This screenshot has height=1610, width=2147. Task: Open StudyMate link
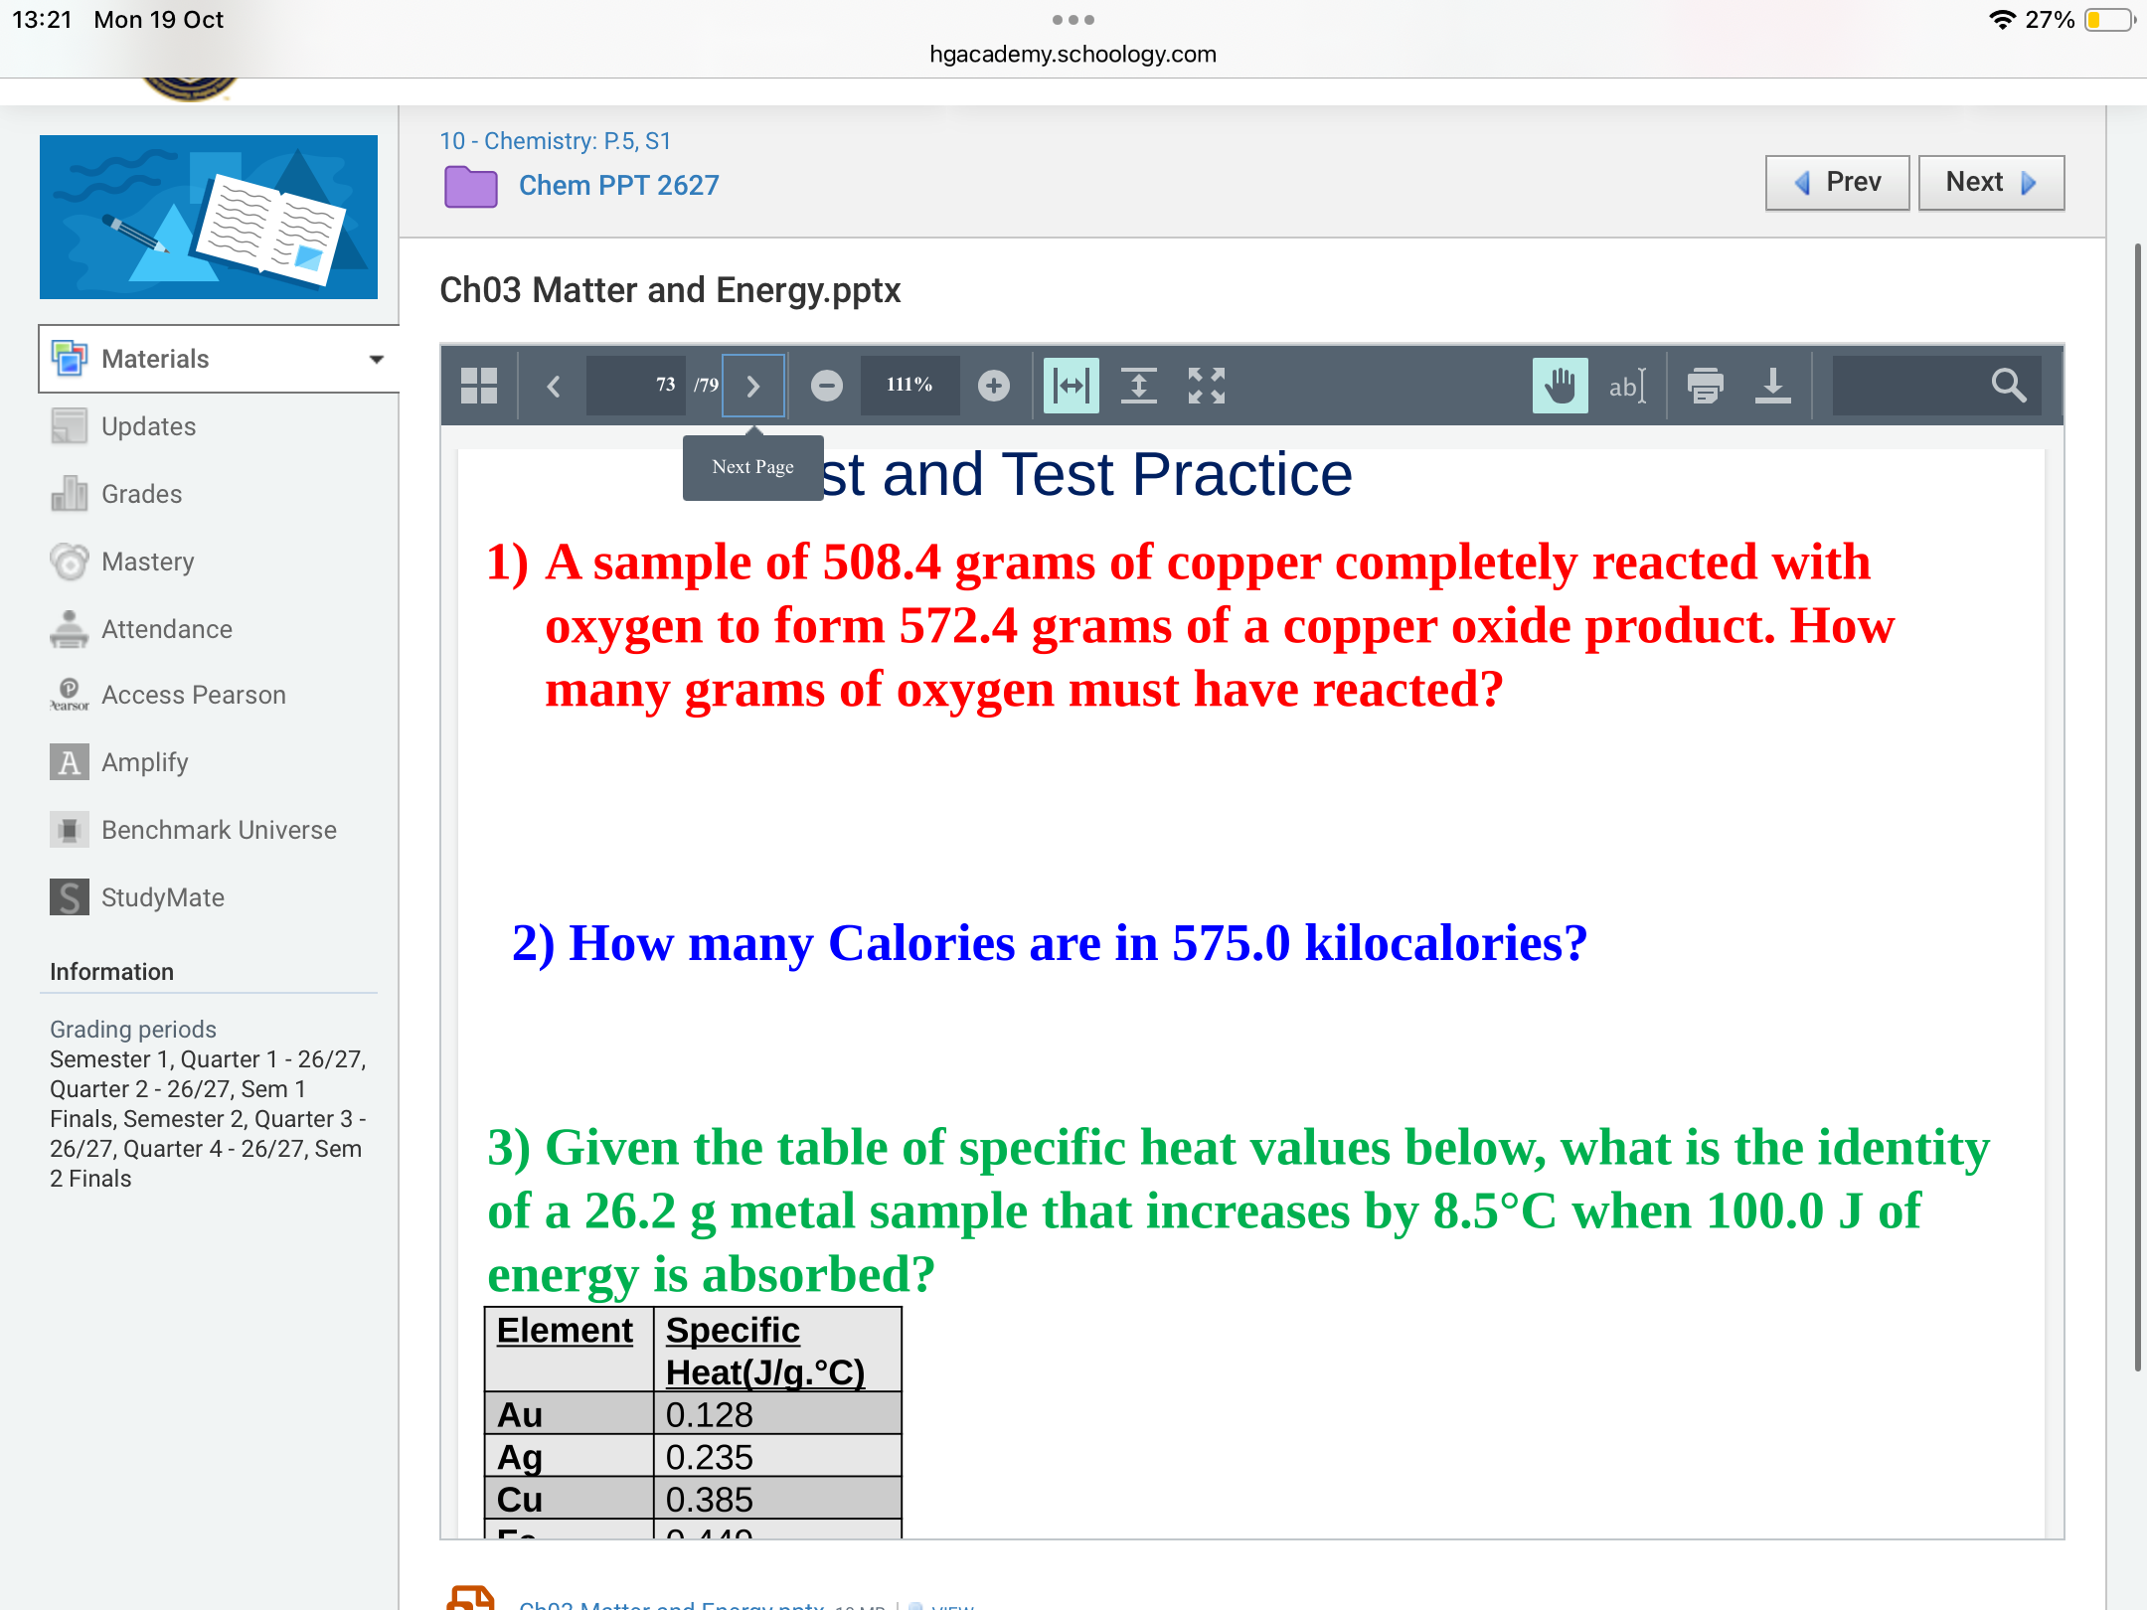pos(162,897)
